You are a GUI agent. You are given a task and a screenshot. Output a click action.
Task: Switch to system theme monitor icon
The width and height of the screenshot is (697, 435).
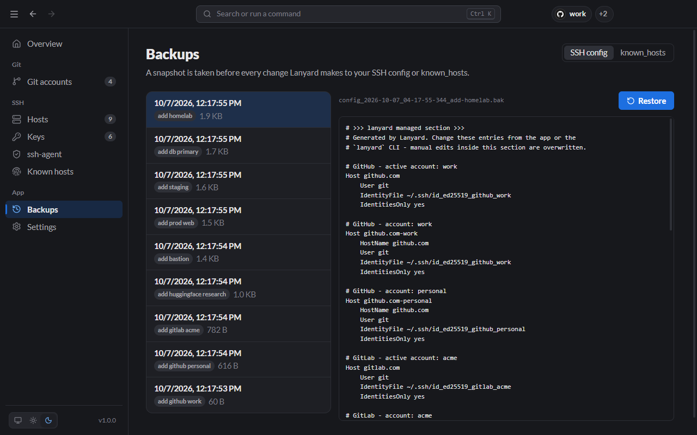[18, 420]
